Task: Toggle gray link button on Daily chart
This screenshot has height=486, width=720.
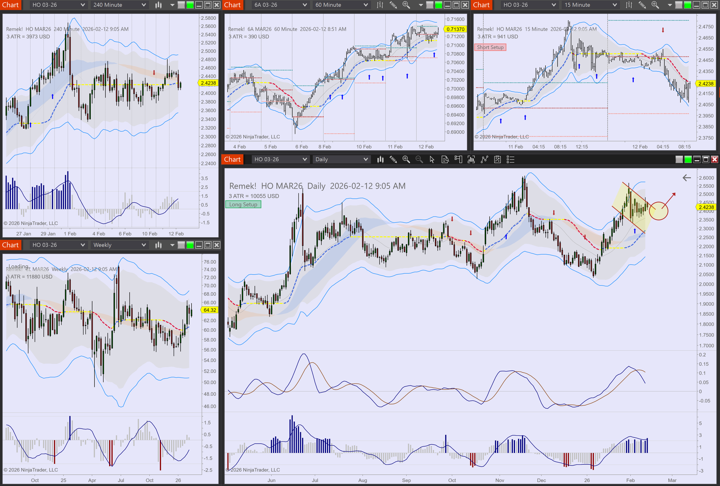Action: [679, 160]
